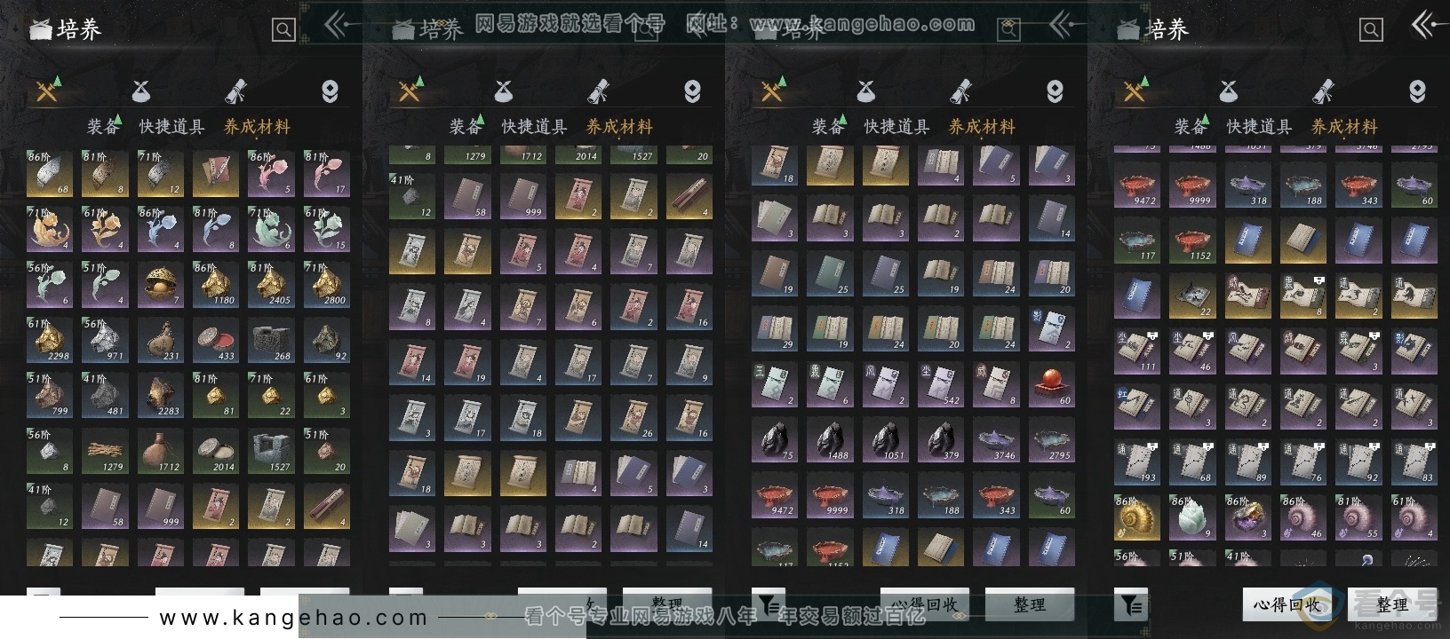Click 心得回收 button in rightmost panel
The image size is (1450, 639).
(x=1287, y=605)
